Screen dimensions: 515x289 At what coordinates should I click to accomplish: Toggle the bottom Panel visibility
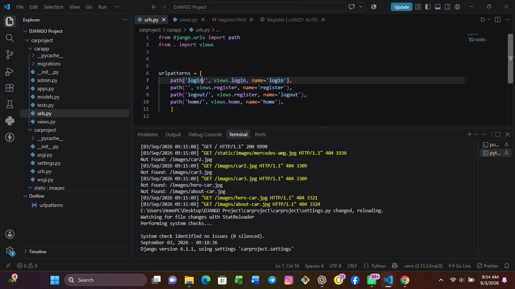pyautogui.click(x=437, y=7)
